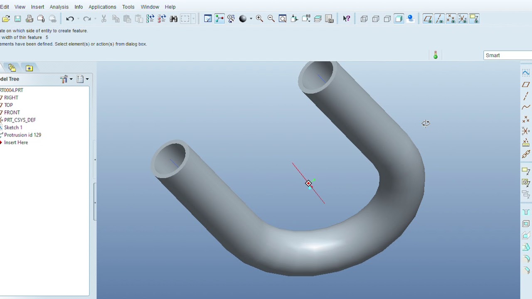532x299 pixels.
Task: Click the Paste icon
Action: click(127, 19)
